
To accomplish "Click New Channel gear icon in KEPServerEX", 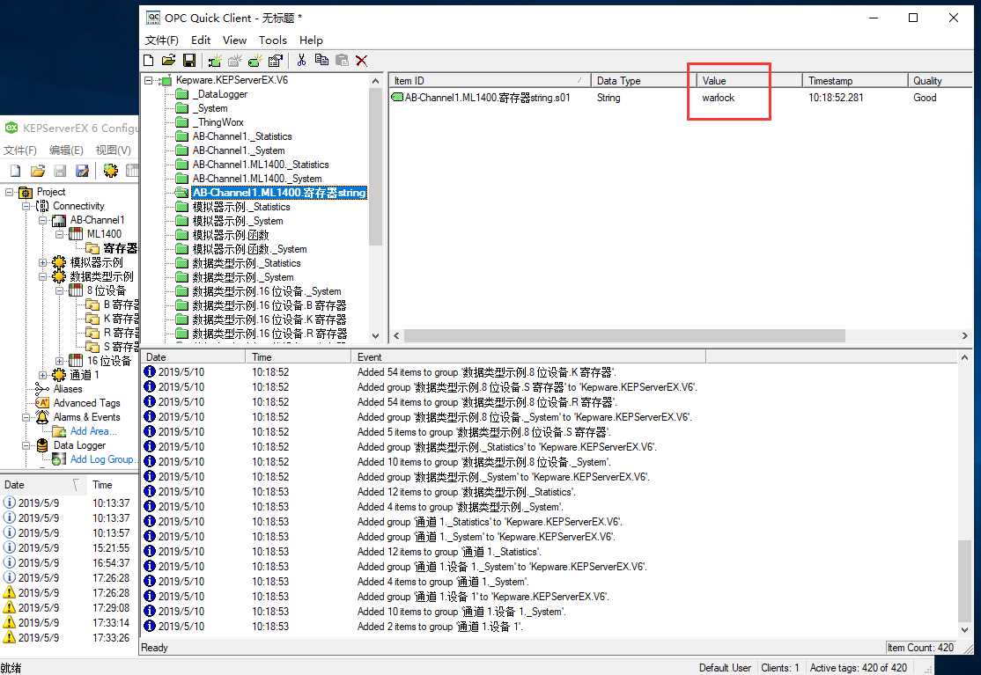I will coord(111,171).
